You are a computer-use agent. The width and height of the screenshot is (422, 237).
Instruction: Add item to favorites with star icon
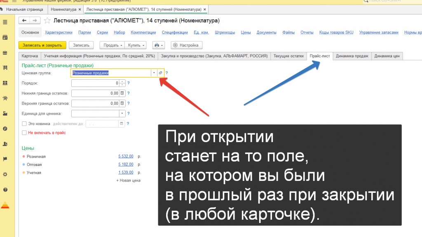pos(47,21)
